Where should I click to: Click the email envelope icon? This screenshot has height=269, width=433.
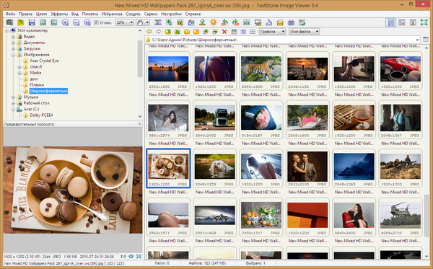pyautogui.click(x=280, y=22)
